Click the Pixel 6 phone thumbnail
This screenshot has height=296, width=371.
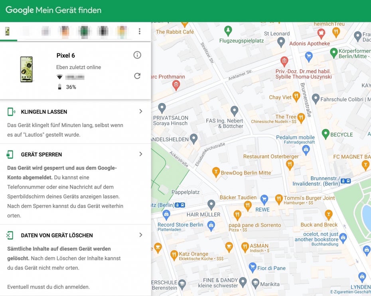tap(26, 69)
